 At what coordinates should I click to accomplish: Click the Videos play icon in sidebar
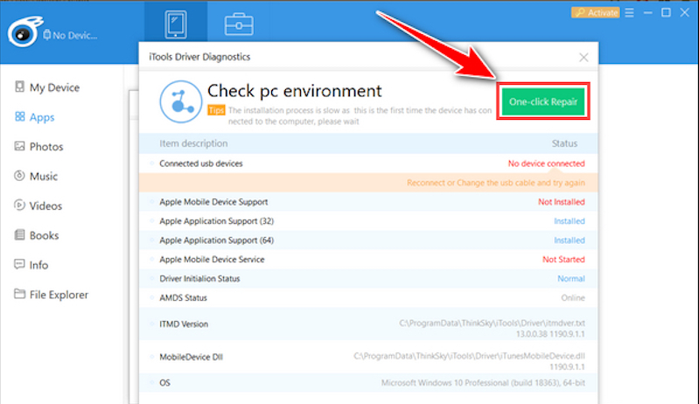pos(19,206)
